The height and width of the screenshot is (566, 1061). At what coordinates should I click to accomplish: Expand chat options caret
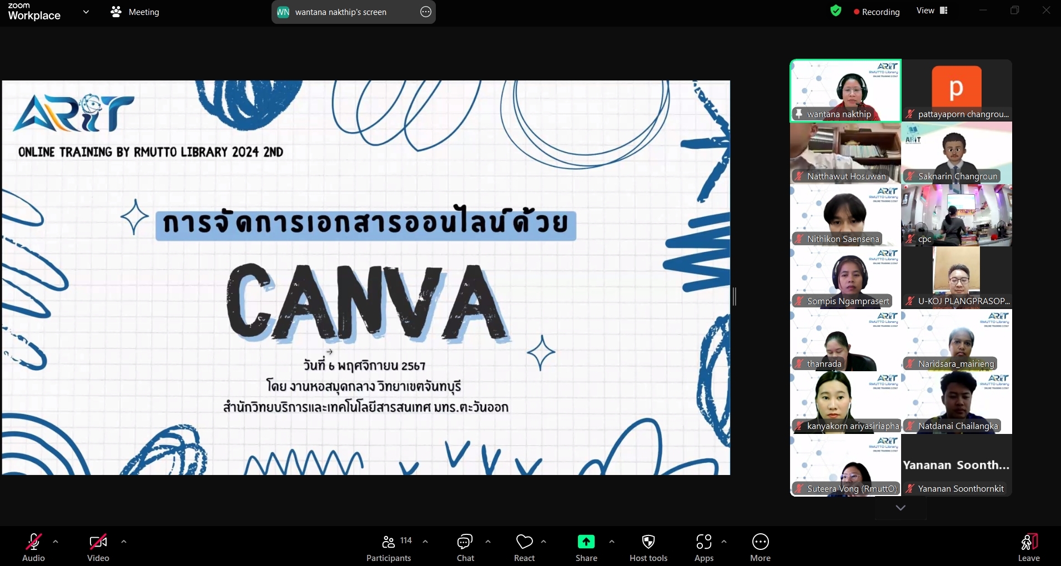(488, 542)
